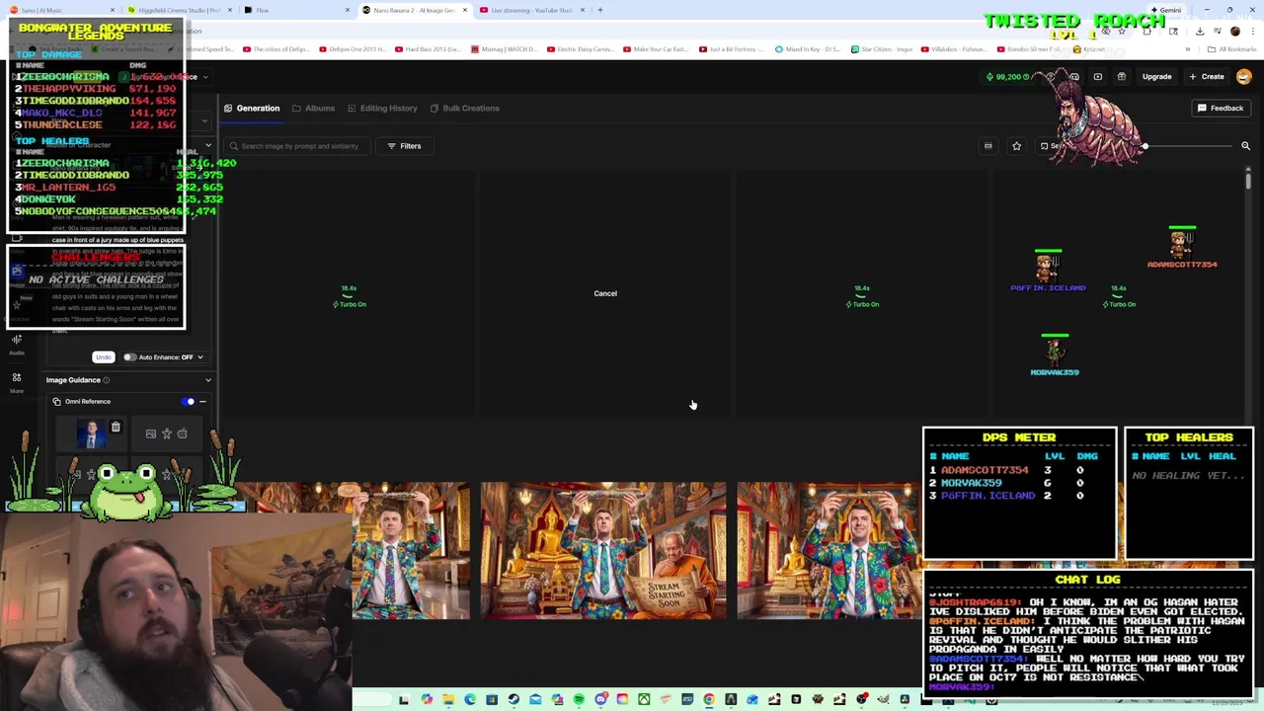Open the Albums tab

click(x=313, y=108)
